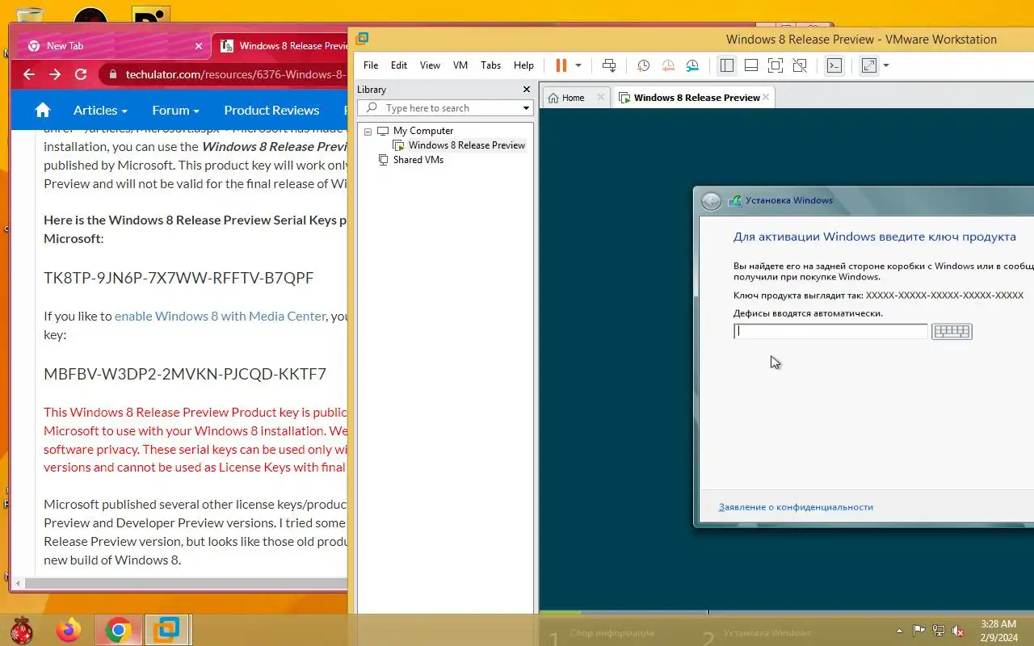The height and width of the screenshot is (646, 1034).
Task: Open the Edit menu in VMware
Action: tap(399, 65)
